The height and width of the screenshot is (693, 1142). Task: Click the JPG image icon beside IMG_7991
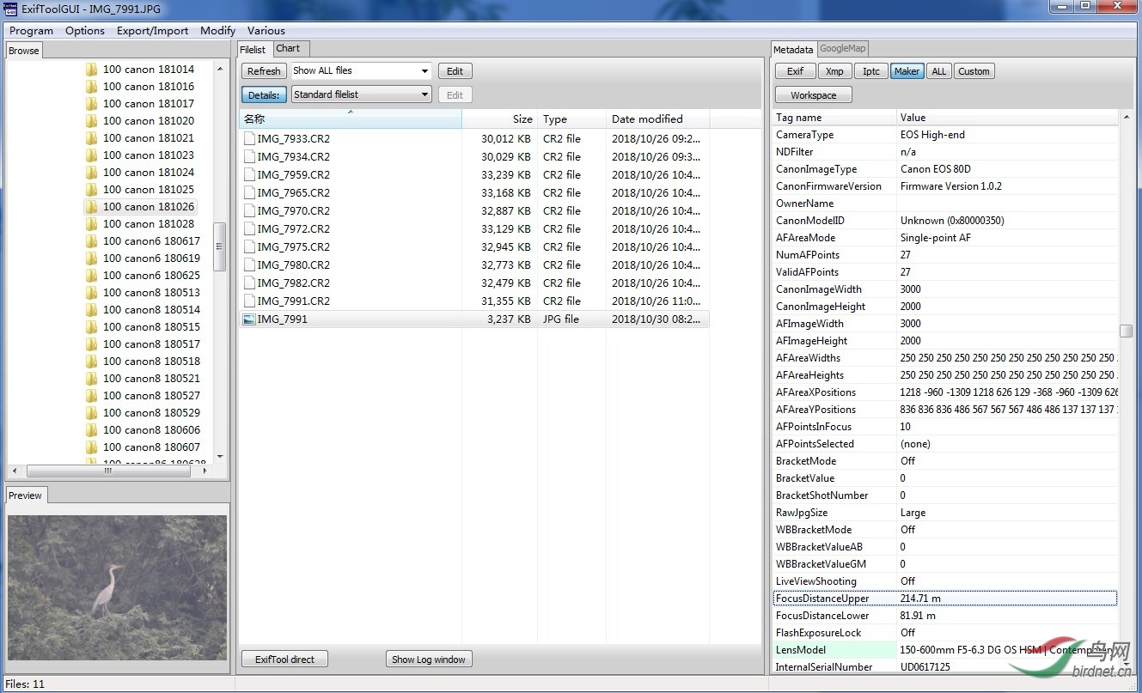click(x=249, y=319)
